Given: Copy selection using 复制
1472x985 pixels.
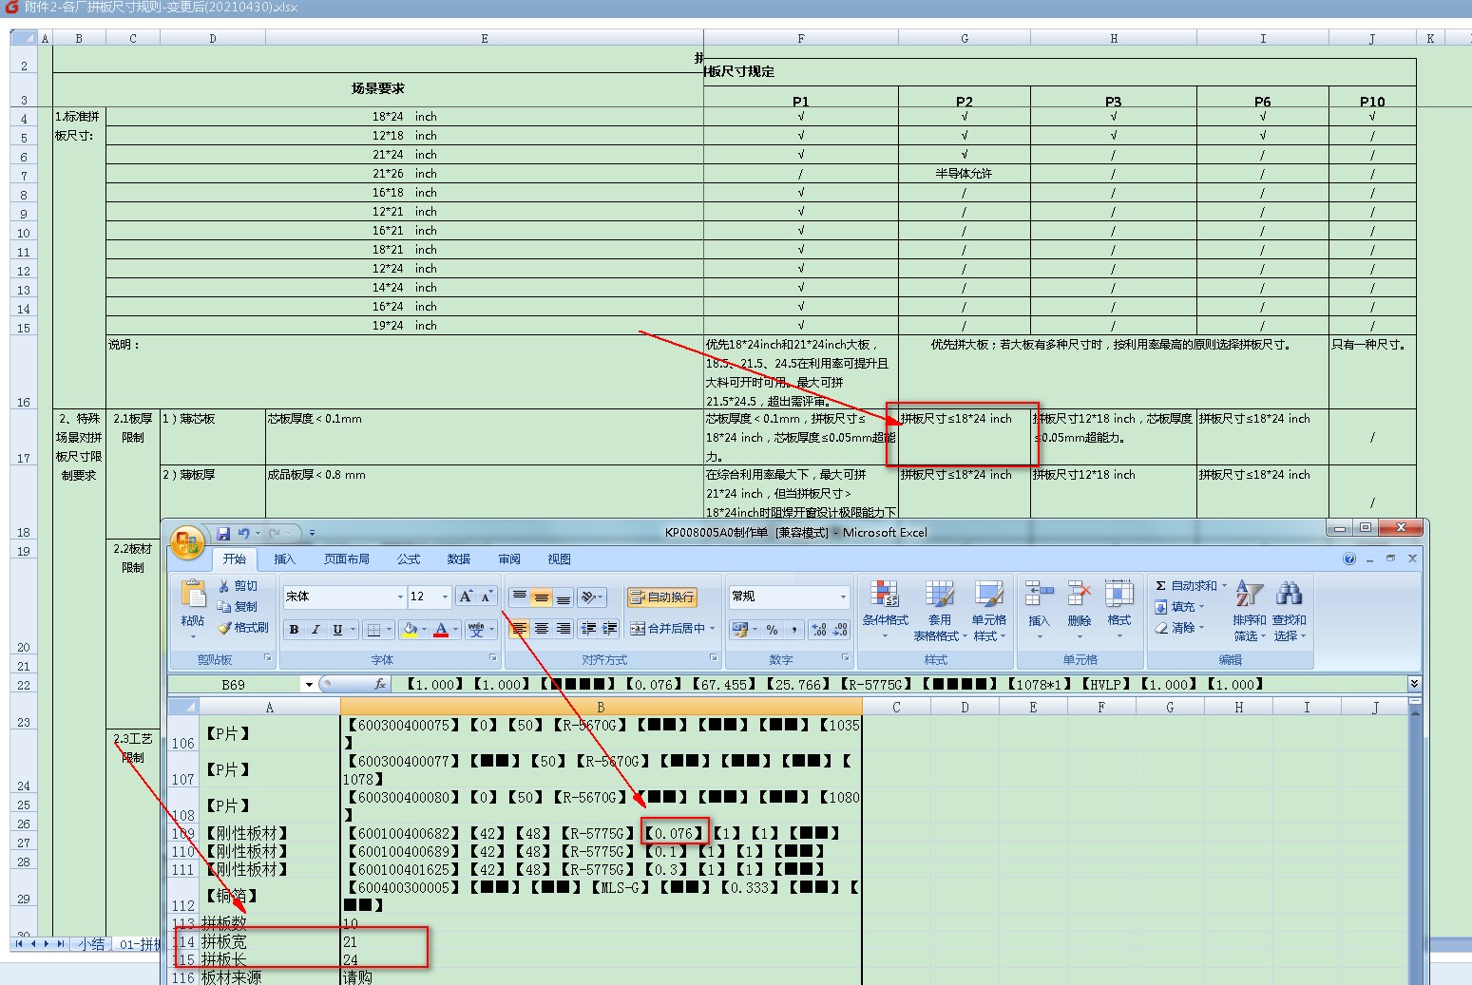Looking at the screenshot, I should (239, 606).
